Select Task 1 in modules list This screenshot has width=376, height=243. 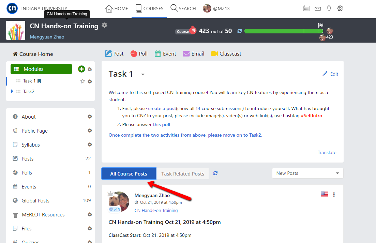click(x=29, y=81)
